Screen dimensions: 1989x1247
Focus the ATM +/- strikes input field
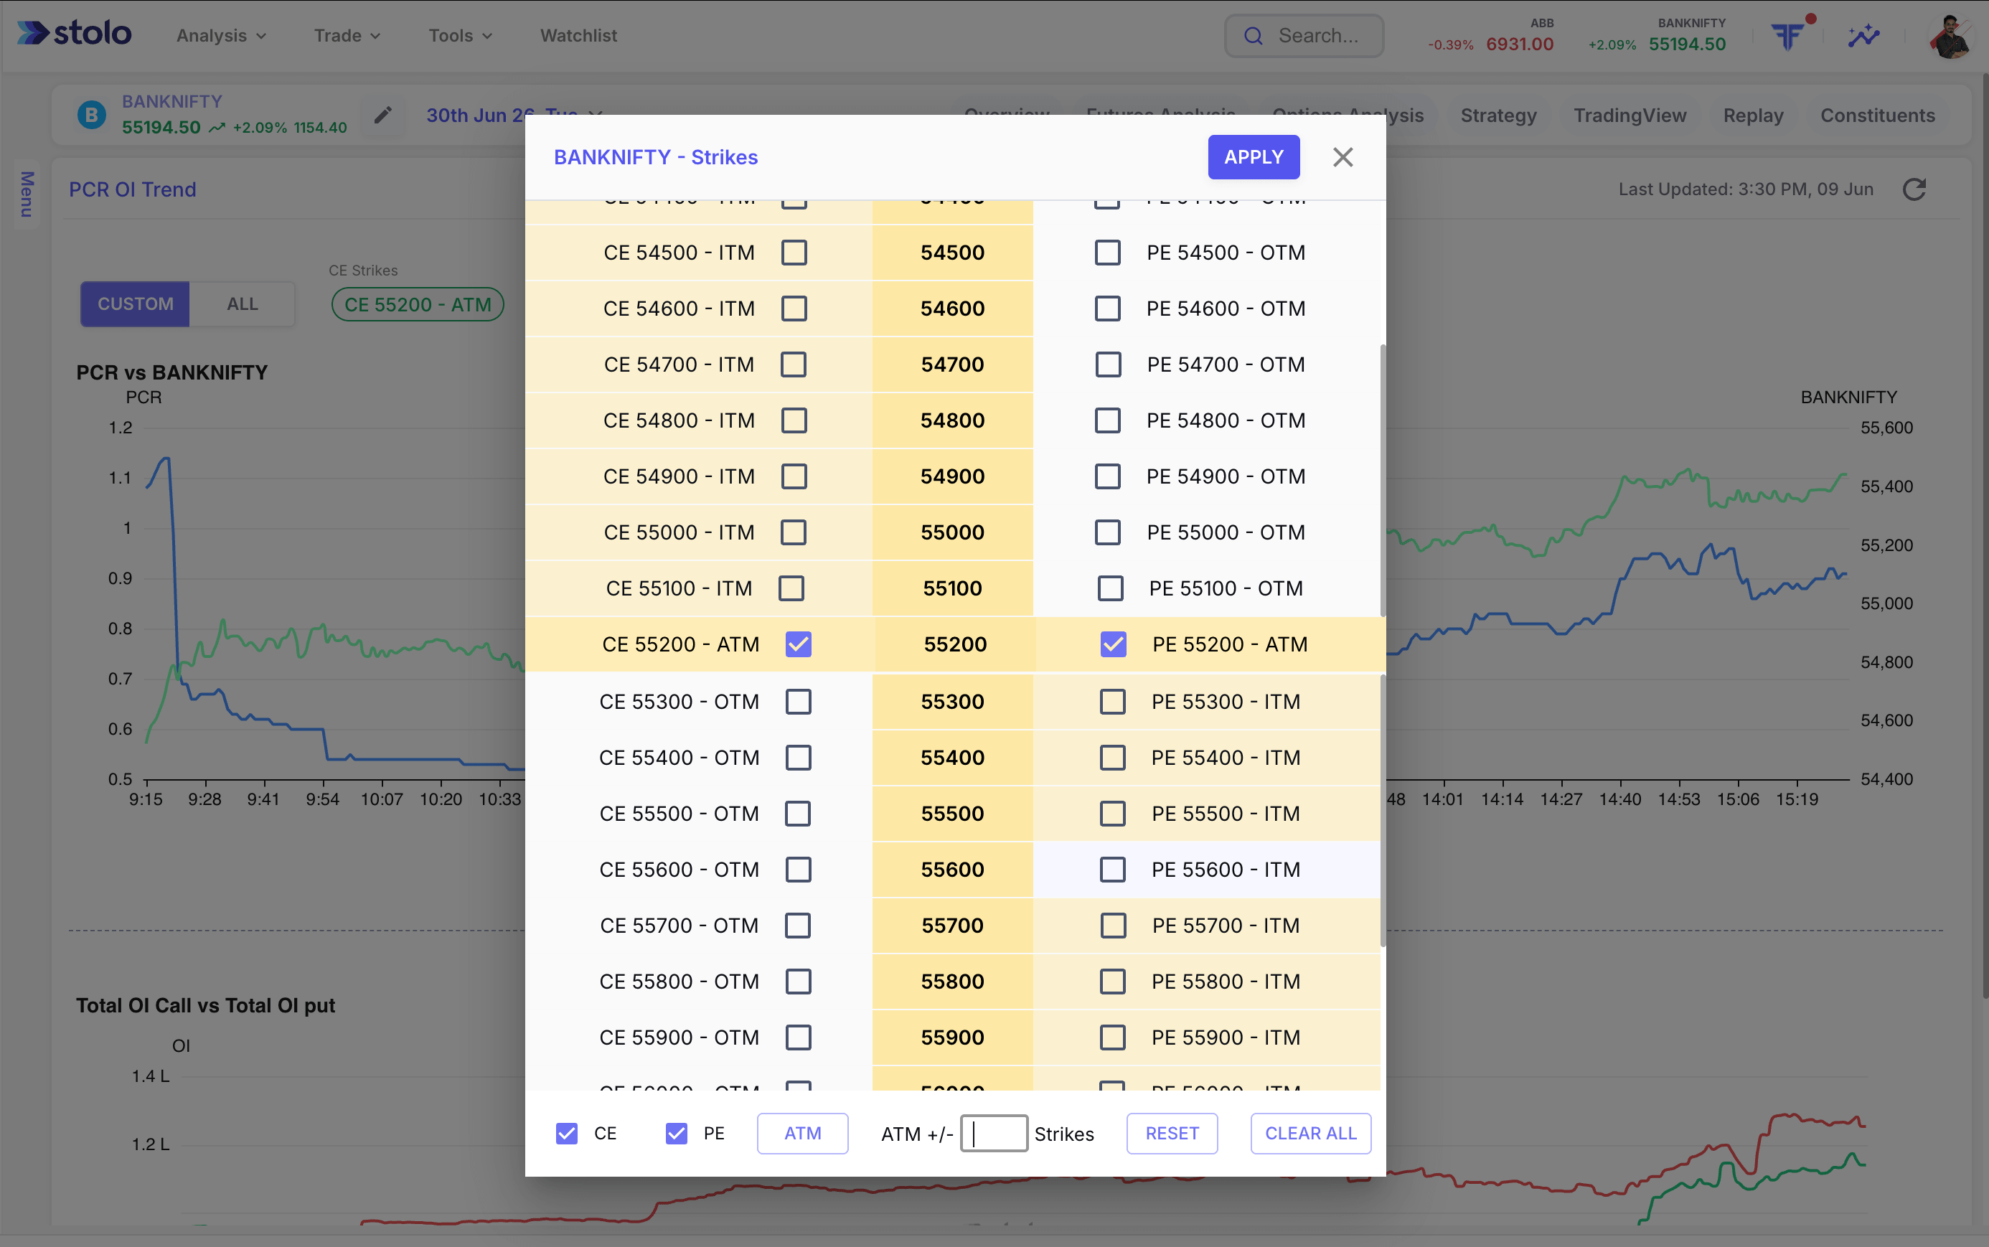click(994, 1133)
